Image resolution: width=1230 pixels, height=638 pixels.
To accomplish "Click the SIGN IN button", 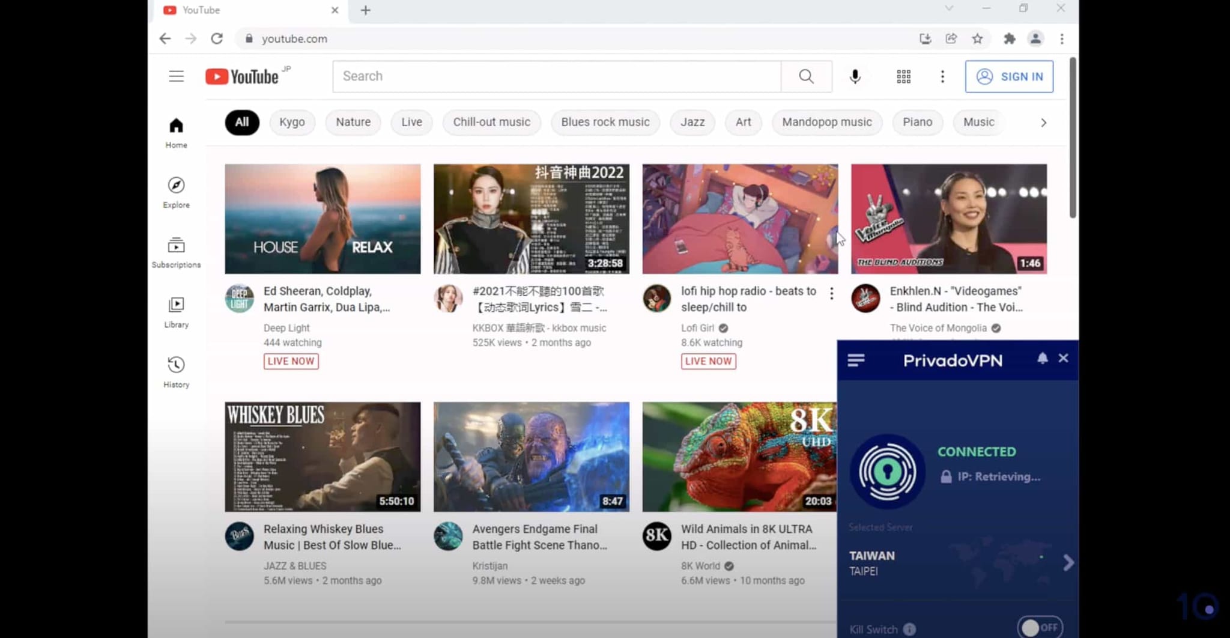I will (x=1009, y=76).
